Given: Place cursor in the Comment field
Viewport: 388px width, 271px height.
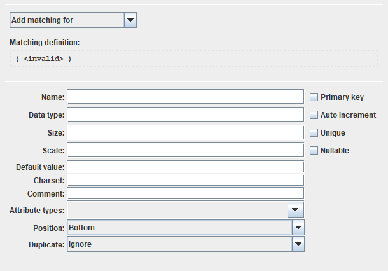Looking at the screenshot, I should coord(185,193).
